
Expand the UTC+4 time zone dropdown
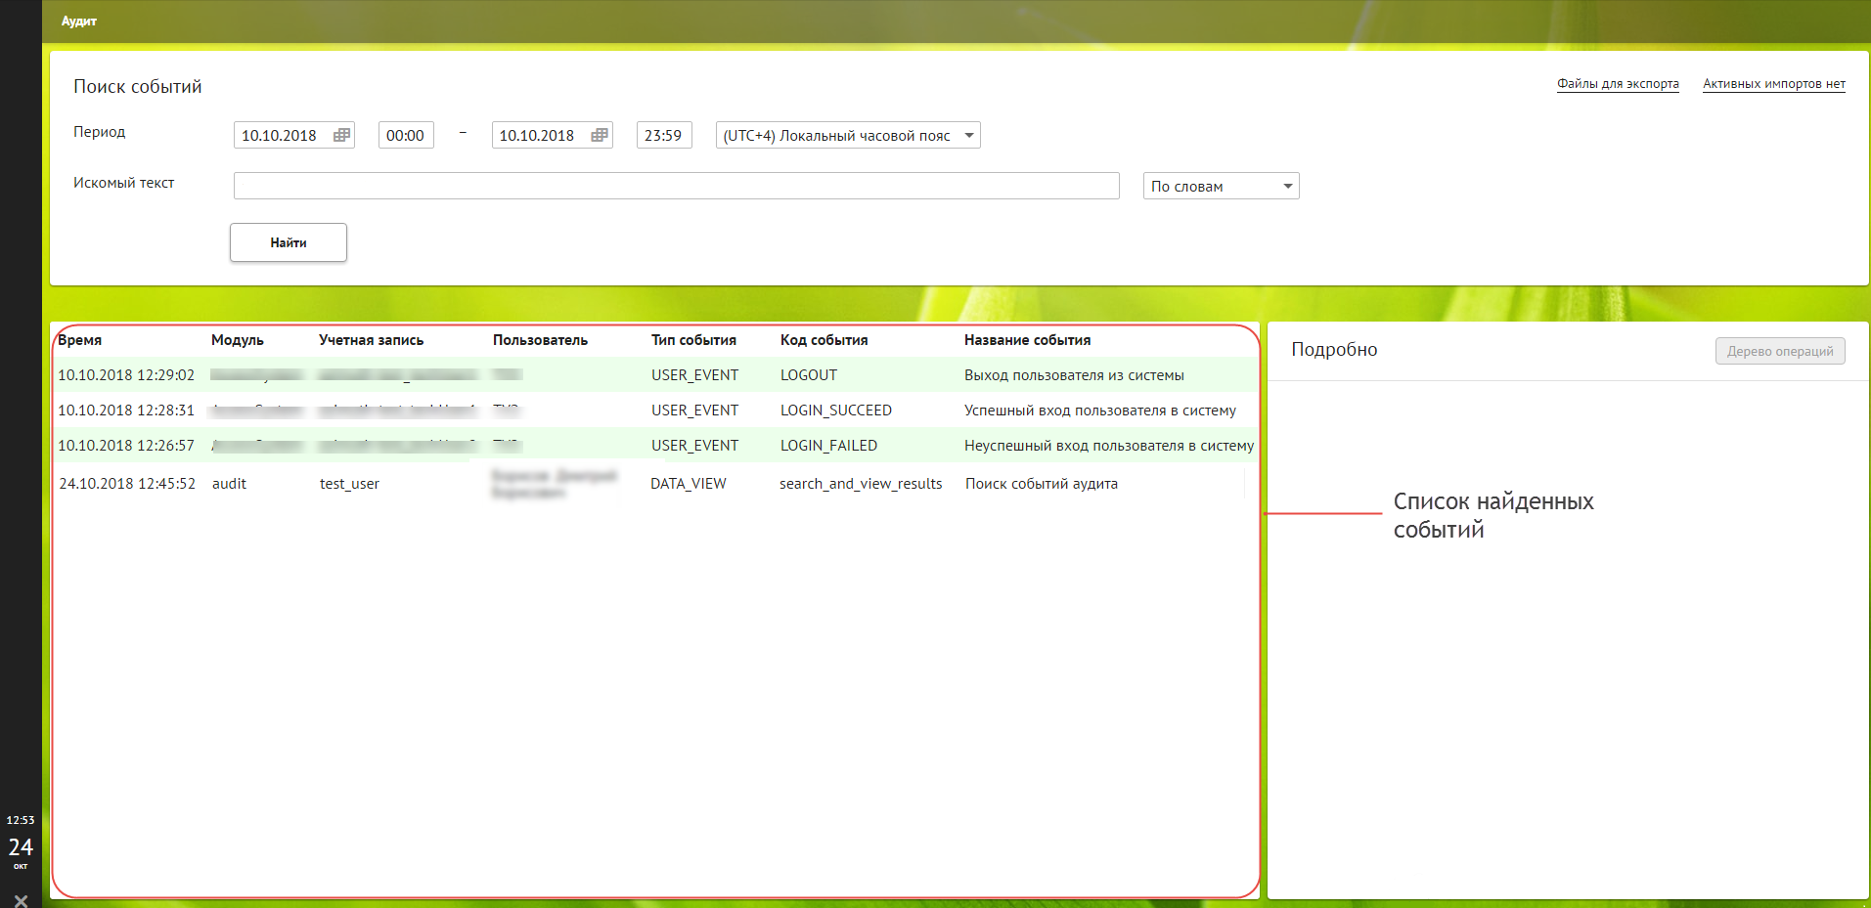pyautogui.click(x=968, y=135)
